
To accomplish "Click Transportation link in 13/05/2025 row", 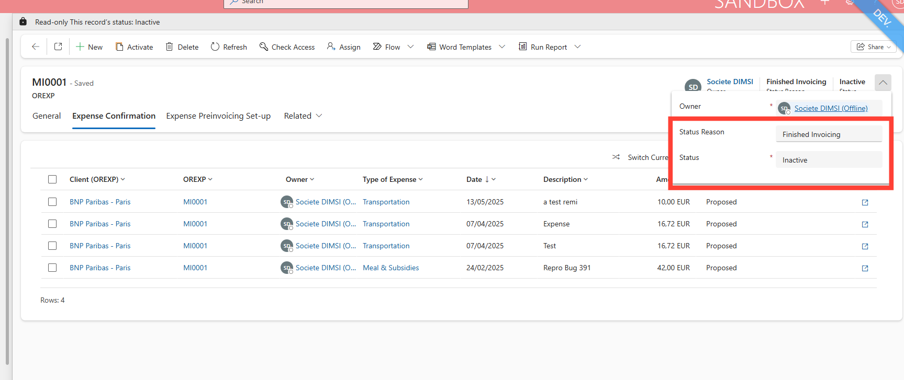I will coord(386,202).
